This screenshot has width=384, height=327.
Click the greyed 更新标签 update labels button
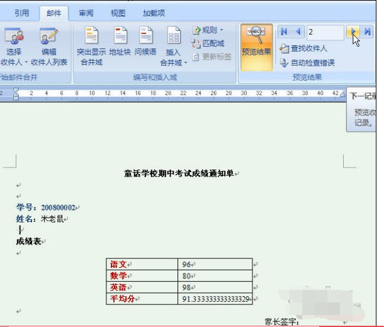tap(212, 57)
